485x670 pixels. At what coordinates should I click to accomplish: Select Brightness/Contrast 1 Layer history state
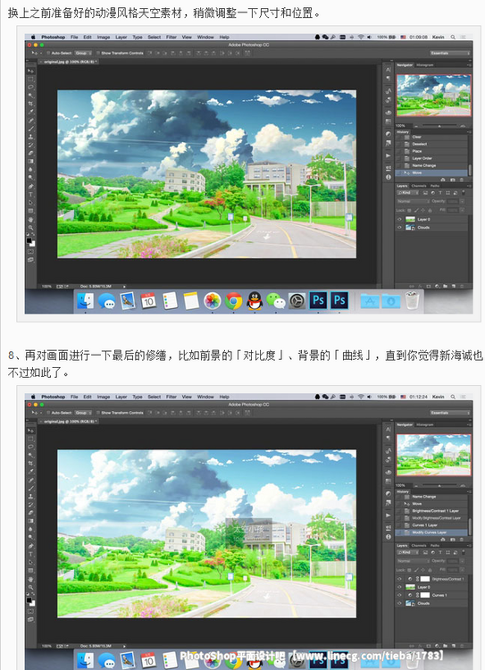tap(431, 511)
